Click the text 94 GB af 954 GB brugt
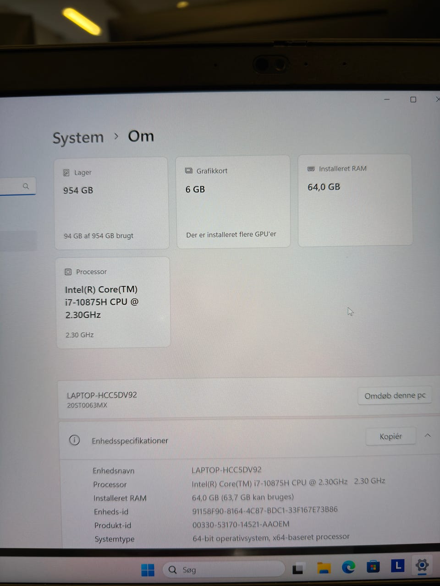 pyautogui.click(x=99, y=236)
